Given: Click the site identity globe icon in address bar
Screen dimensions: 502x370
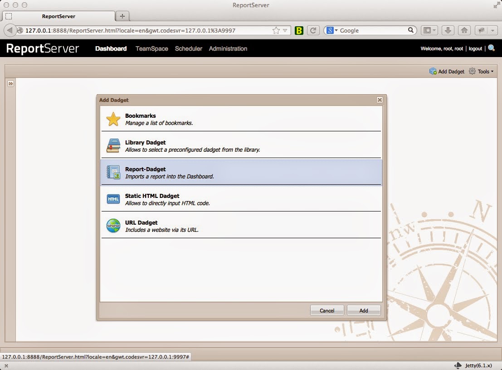Looking at the screenshot, I should point(20,30).
